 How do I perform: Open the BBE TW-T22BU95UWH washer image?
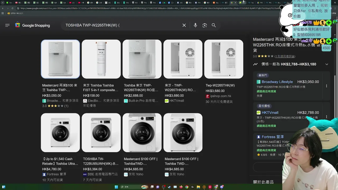click(x=101, y=133)
